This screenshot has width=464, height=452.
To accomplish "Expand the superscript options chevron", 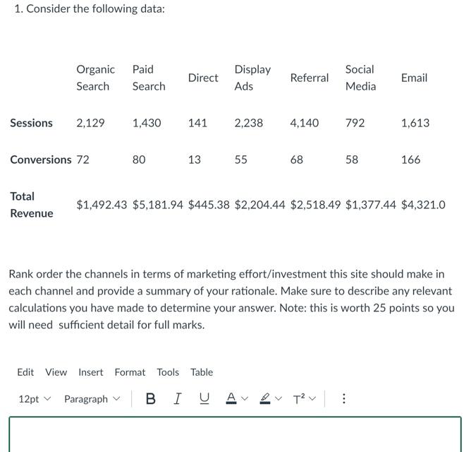I will pos(312,398).
